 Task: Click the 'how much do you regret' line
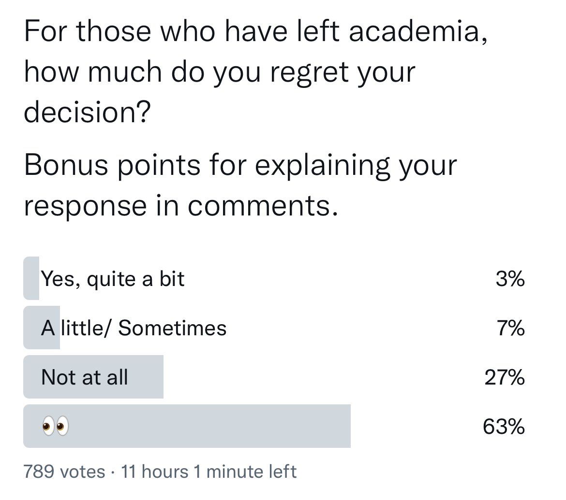point(220,72)
